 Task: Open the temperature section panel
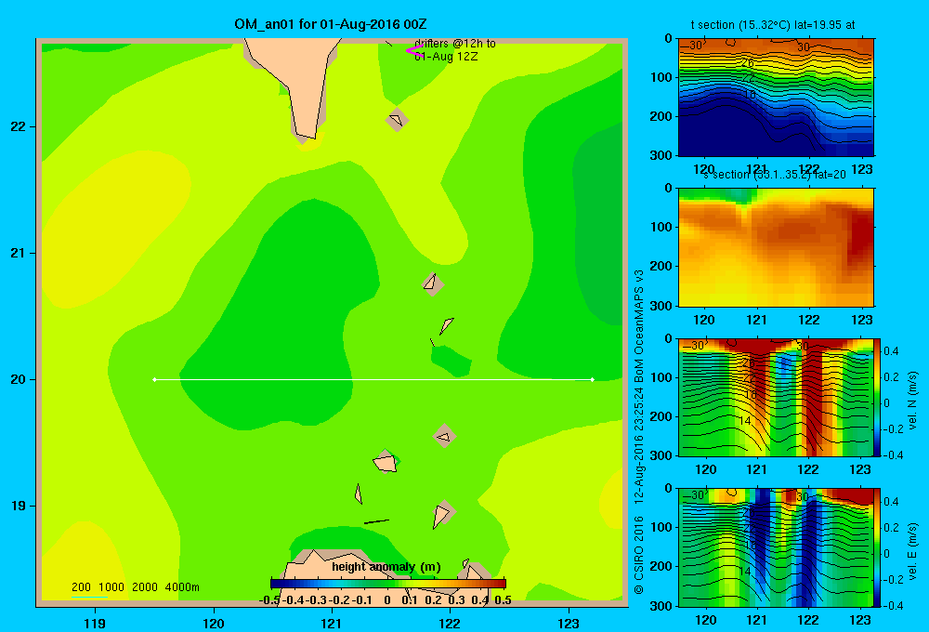[x=776, y=97]
